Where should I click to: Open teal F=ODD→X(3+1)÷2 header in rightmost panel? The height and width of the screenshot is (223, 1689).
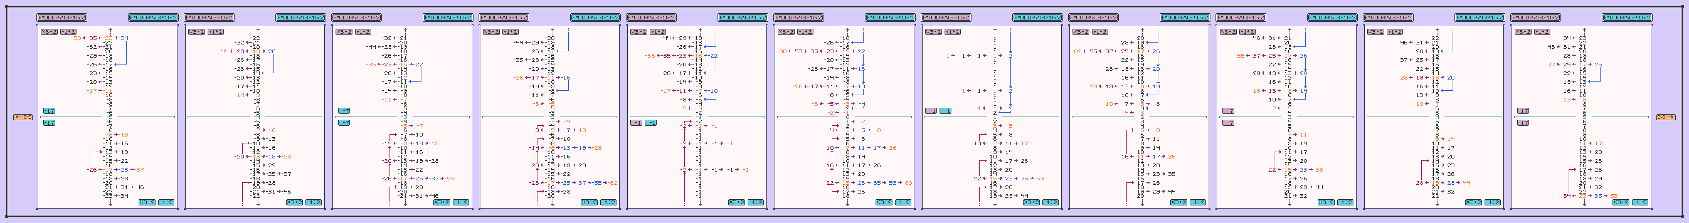coord(1627,18)
